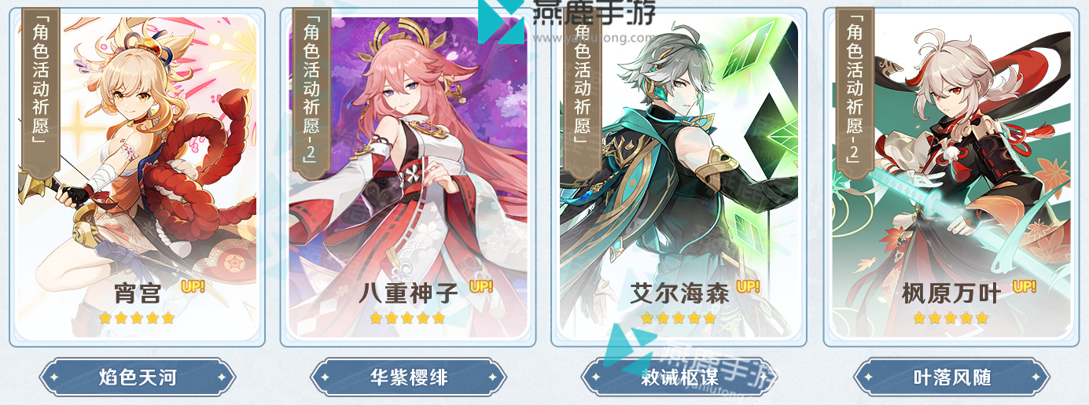Click the UP! badge beside 枫原万叶
The image size is (1089, 405).
point(1025,286)
